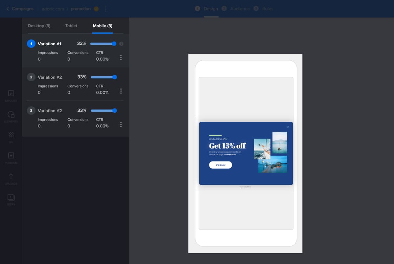Select variation badge number 3

coord(31,110)
